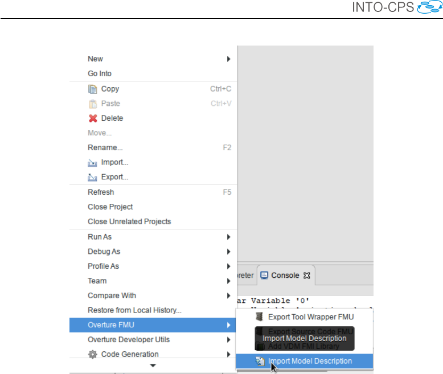Viewport: 443px width, 374px height.
Task: Choose Delete from the context menu
Action: 153,118
